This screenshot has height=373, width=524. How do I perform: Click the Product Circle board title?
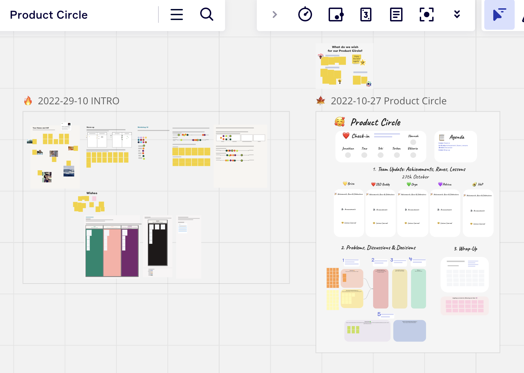click(x=49, y=15)
